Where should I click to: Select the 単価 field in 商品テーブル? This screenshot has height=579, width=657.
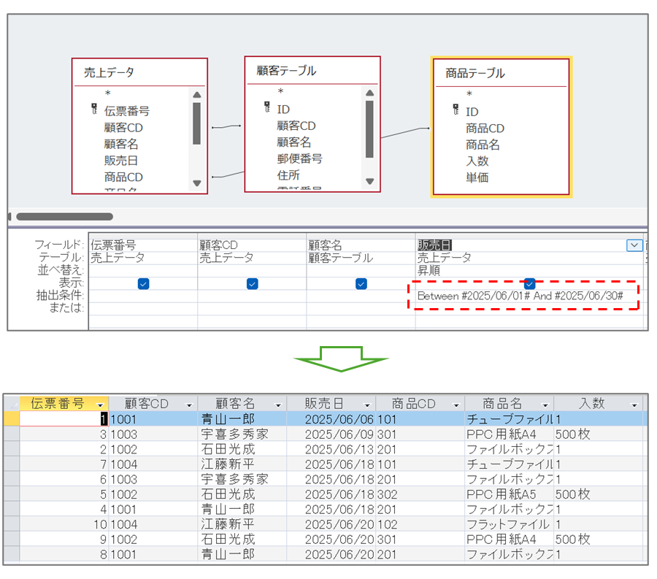477,177
